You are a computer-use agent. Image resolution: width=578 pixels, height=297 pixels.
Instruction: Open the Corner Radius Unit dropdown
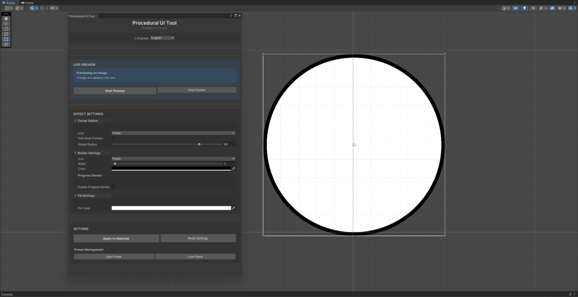pos(173,133)
